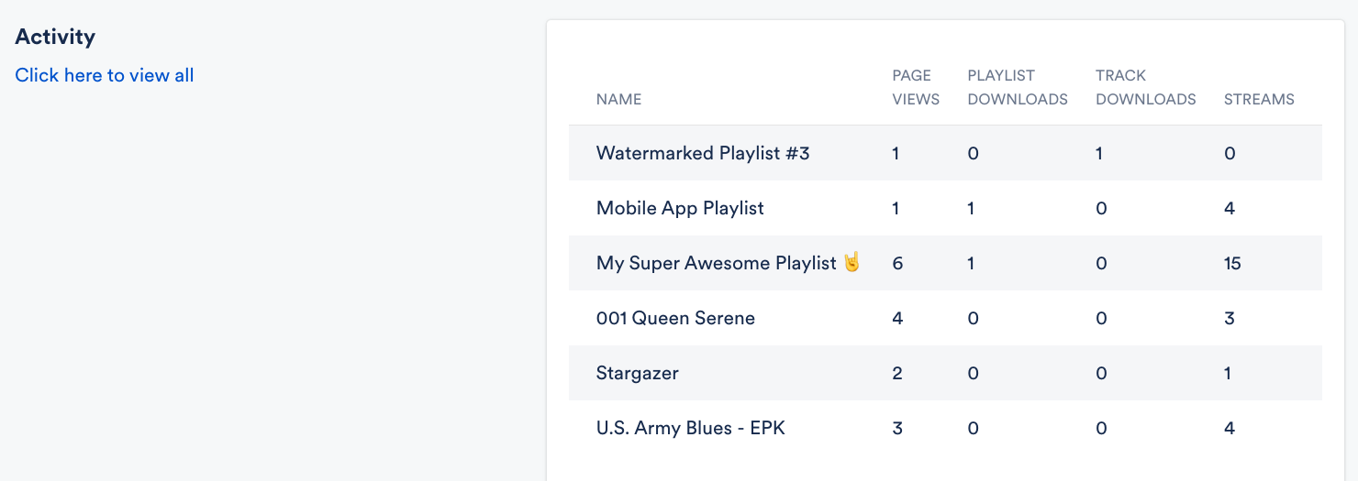This screenshot has width=1358, height=481.
Task: Click the Activity section heading
Action: point(56,37)
